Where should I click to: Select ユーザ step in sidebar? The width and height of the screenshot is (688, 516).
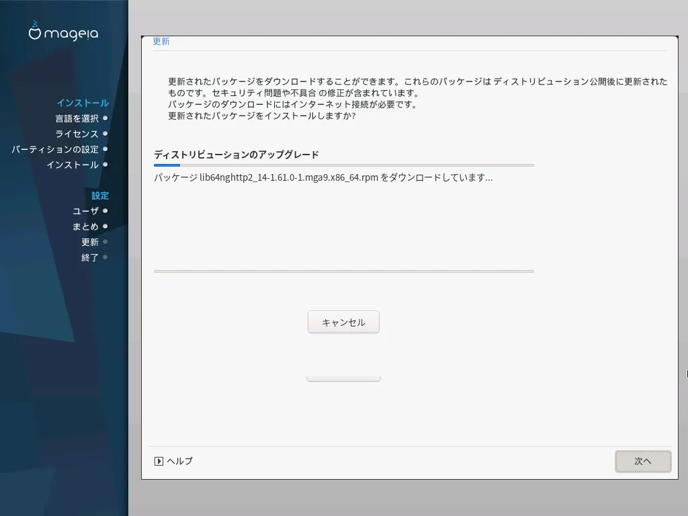[85, 211]
